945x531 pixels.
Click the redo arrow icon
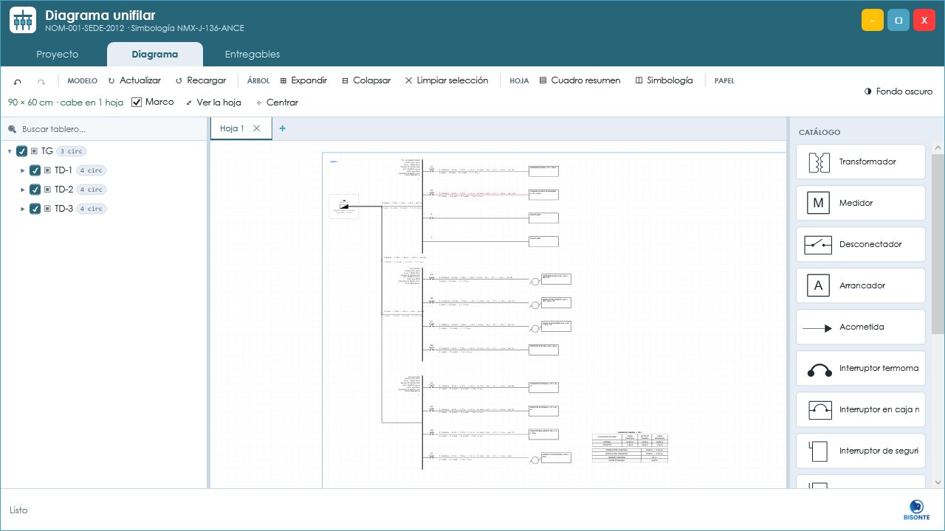[x=41, y=81]
